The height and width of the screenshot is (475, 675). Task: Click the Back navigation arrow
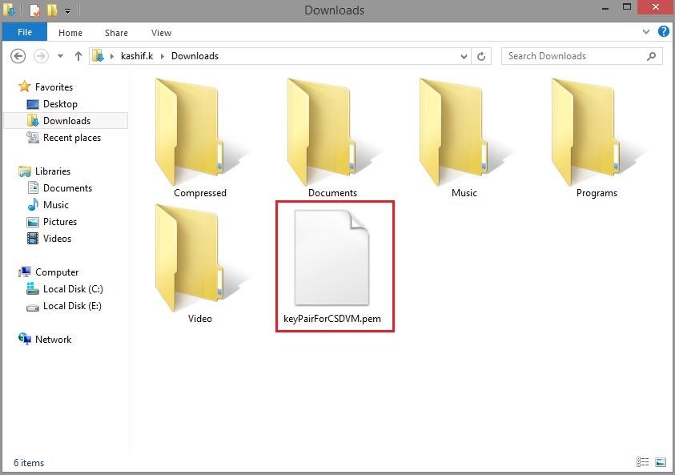(19, 56)
